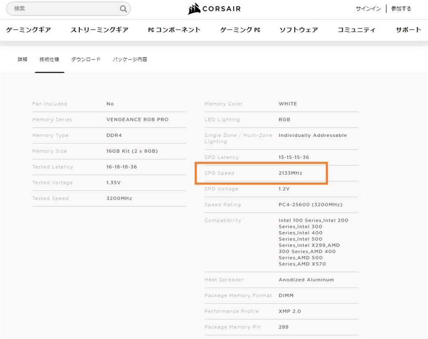Select the Single Zone / Multi-Zone Lighting label
Image resolution: width=428 pixels, height=339 pixels.
pyautogui.click(x=238, y=139)
